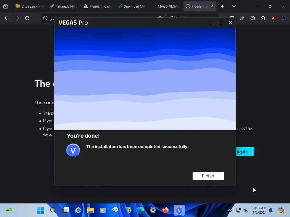This screenshot has height=217, width=290.
Task: Open the Windows Start menu
Action: click(x=41, y=210)
